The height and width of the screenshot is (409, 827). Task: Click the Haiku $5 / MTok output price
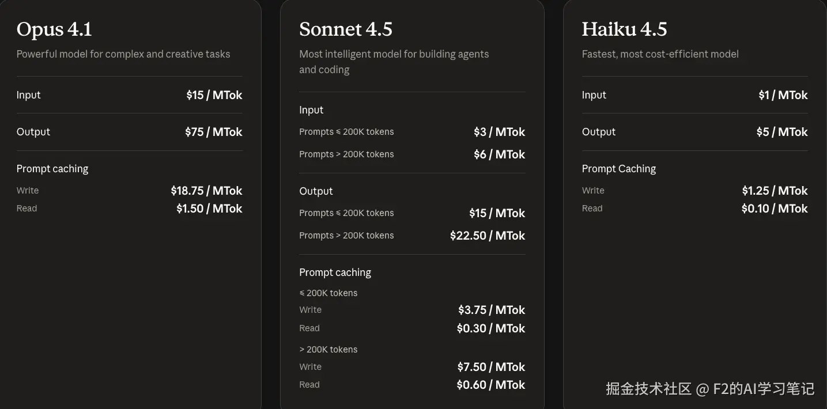pos(782,132)
